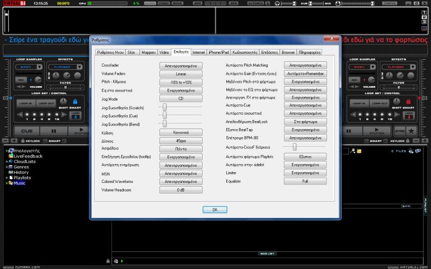Image resolution: width=431 pixels, height=269 pixels.
Task: Click the headphones icon in the top bar
Action: (x=277, y=3)
